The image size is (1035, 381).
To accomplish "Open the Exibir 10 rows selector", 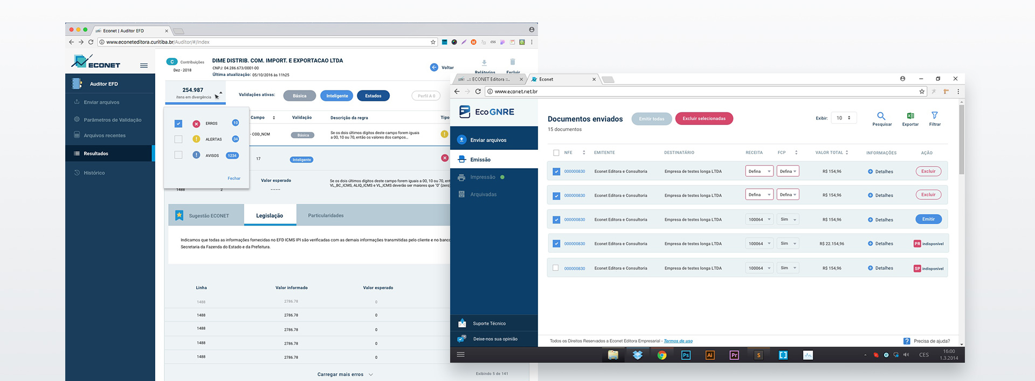I will tap(844, 118).
